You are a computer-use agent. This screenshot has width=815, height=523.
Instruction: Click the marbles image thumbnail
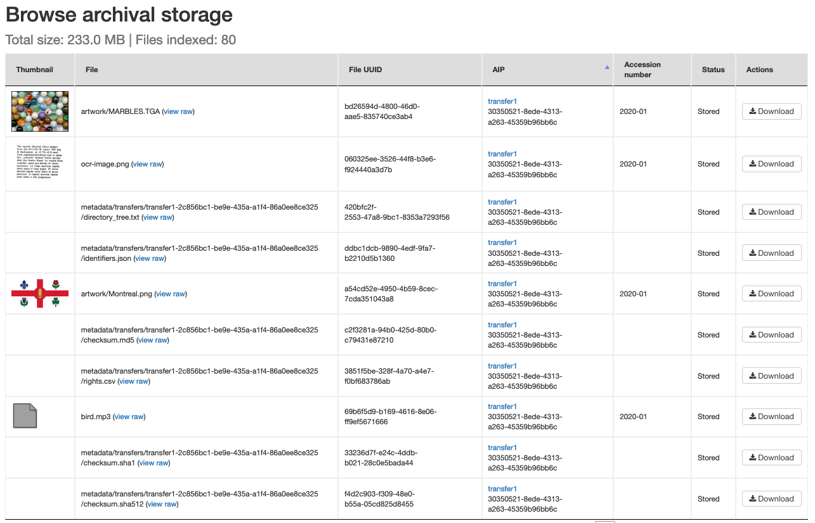(x=39, y=111)
